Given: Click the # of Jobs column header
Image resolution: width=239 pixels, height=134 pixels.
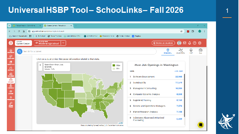Looking at the screenshot, I should [x=179, y=71].
